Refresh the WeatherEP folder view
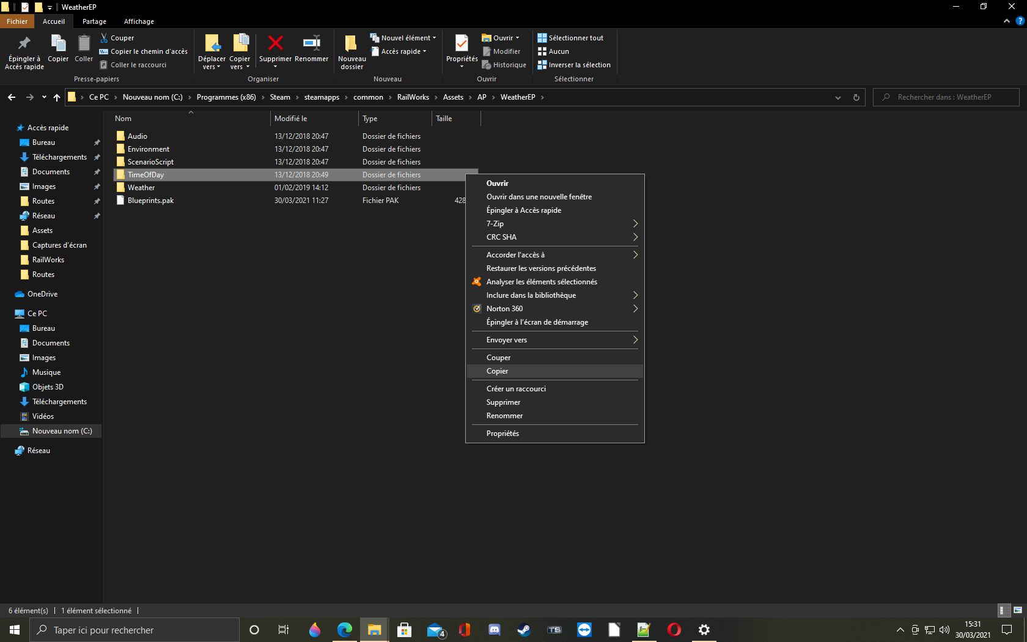The height and width of the screenshot is (642, 1027). click(x=856, y=97)
